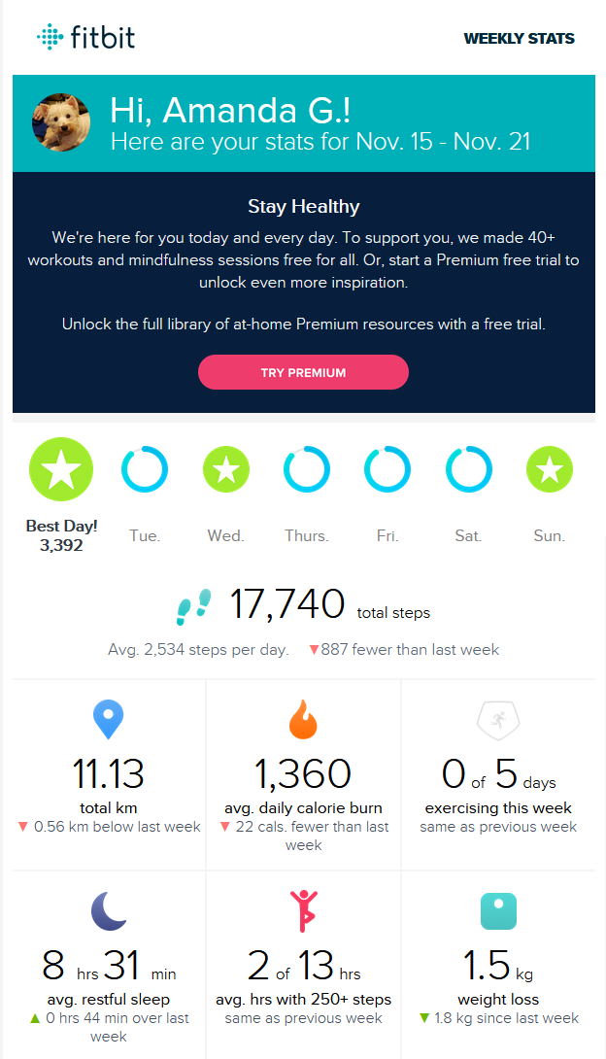This screenshot has width=606, height=1059.
Task: Select Thursday's blue progress ring
Action: 307,469
